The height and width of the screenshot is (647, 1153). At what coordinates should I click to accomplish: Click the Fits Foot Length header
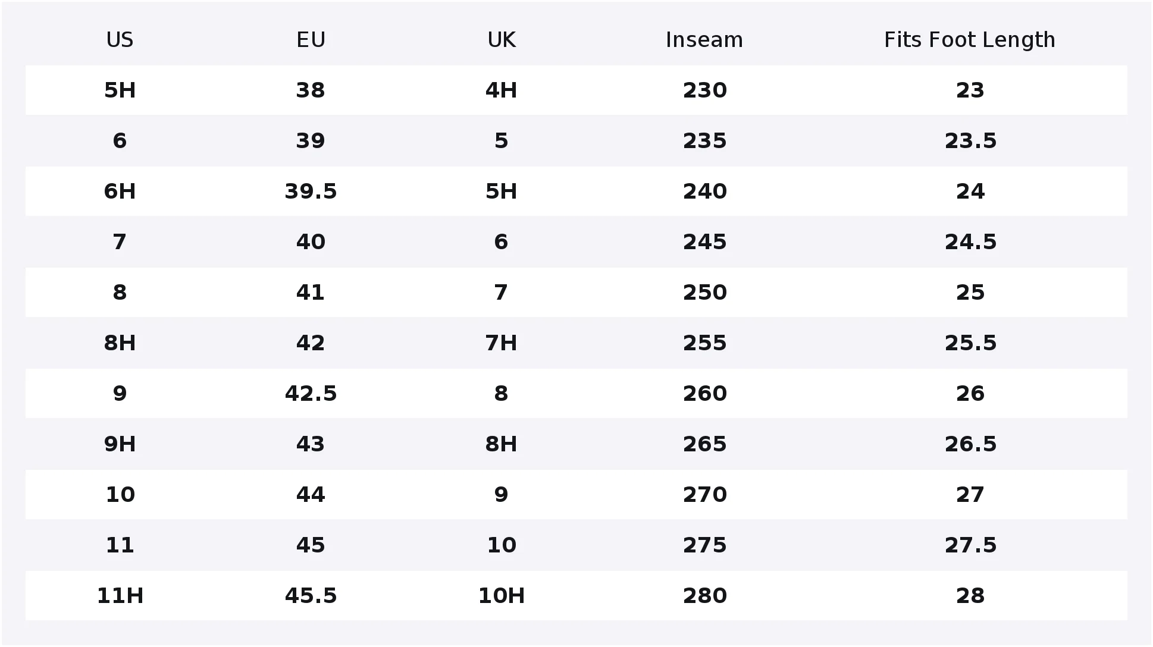pyautogui.click(x=970, y=40)
